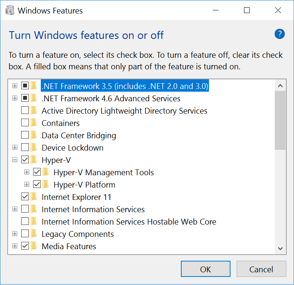The image size is (294, 285).
Task: Enable IIS Hostable Web Core checkbox
Action: [25, 221]
